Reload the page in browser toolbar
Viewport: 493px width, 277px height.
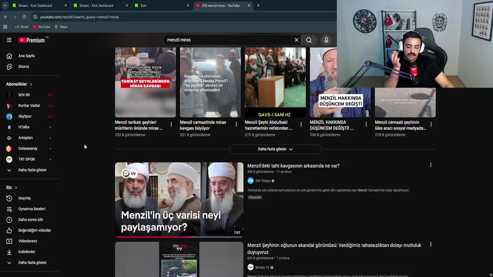24,17
